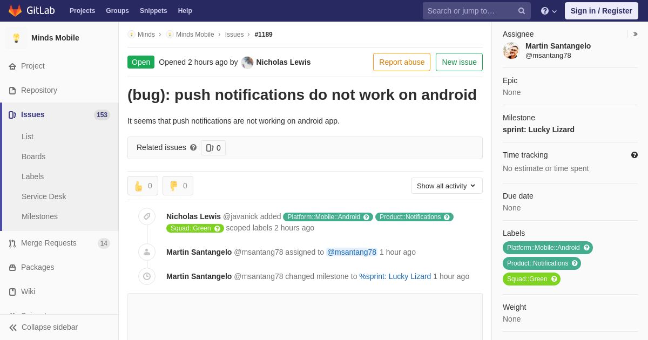Open Labels in sidebar

coord(32,176)
